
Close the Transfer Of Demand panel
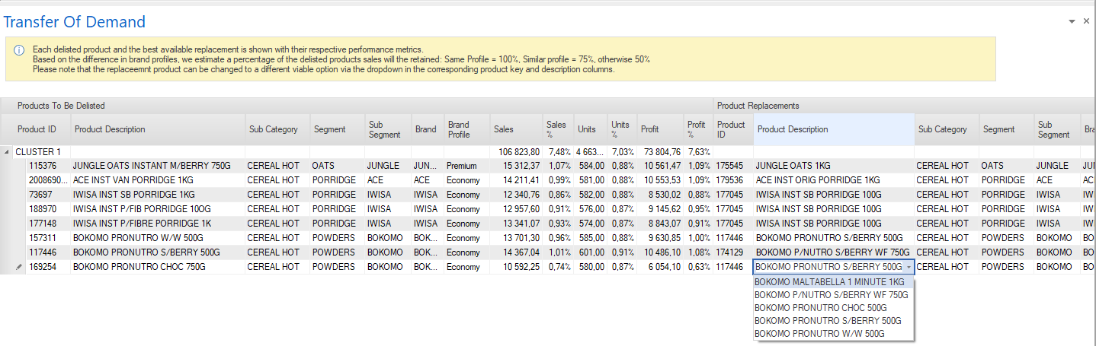(1086, 21)
